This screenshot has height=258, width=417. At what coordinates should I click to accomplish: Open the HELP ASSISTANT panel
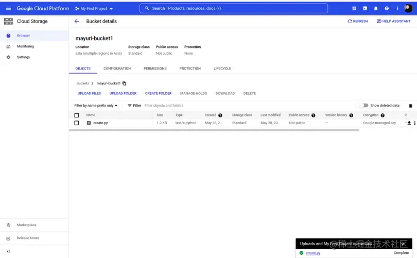click(394, 21)
